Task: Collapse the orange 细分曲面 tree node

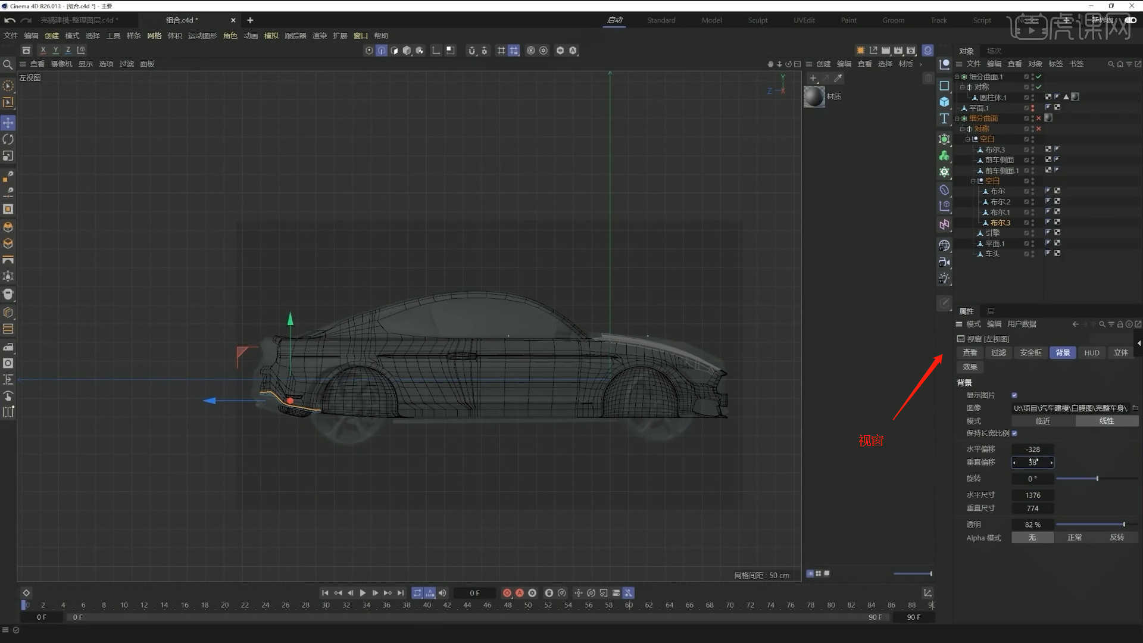Action: [957, 118]
